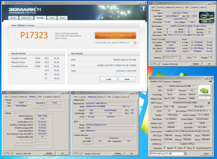Click the Load button in Run Details

(x=109, y=79)
